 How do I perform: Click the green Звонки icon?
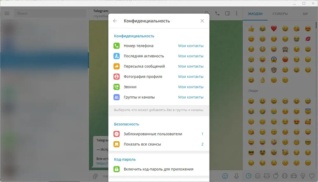coord(117,87)
